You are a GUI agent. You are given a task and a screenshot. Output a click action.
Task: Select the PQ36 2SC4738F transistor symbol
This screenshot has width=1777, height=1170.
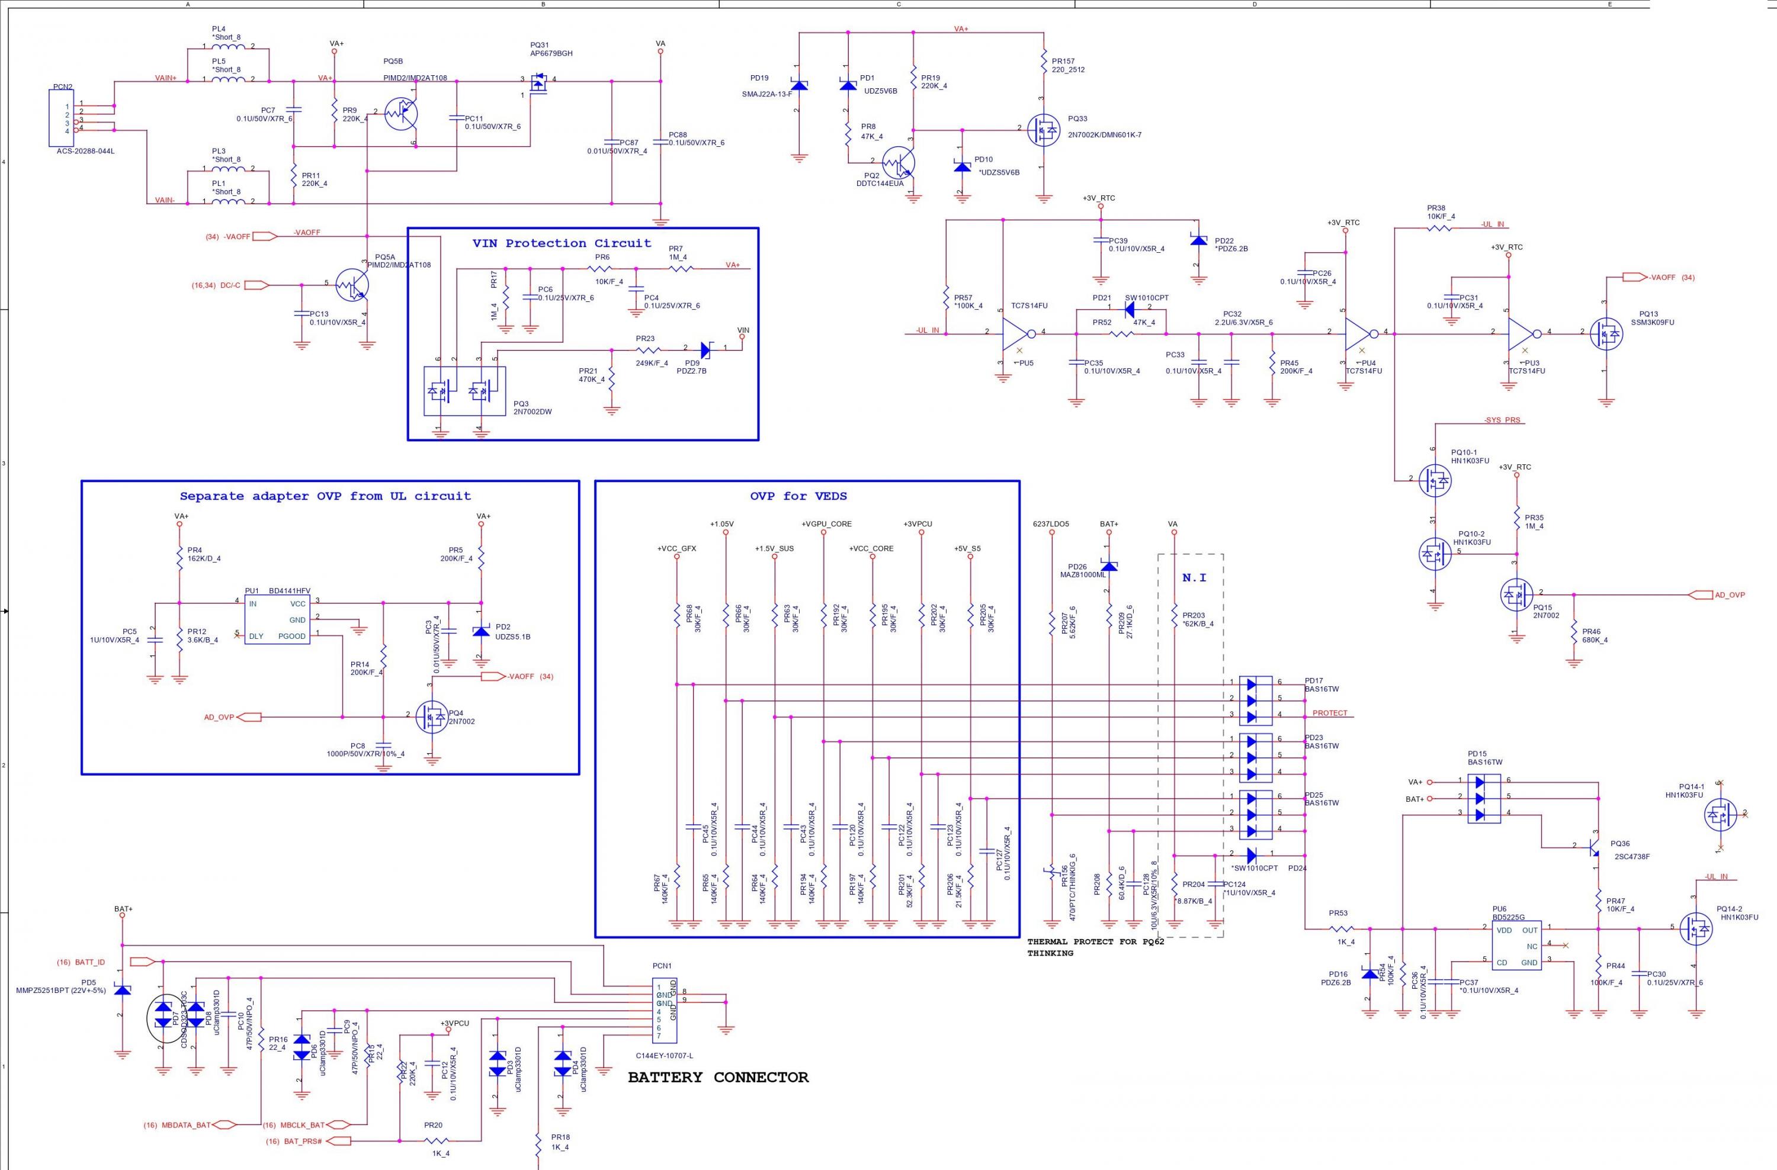pyautogui.click(x=1593, y=847)
